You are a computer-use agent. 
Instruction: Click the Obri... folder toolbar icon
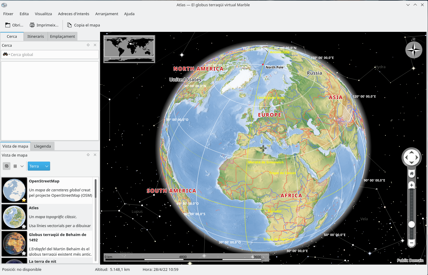click(8, 25)
